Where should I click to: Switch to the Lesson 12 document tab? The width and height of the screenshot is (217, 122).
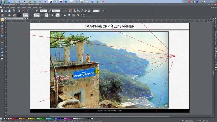tap(15, 18)
